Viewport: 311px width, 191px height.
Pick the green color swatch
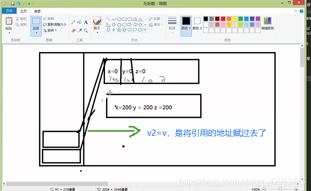coord(240,19)
